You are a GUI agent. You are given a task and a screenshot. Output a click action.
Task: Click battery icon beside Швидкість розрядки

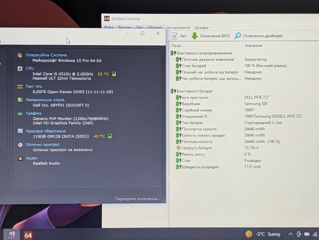coord(178,167)
